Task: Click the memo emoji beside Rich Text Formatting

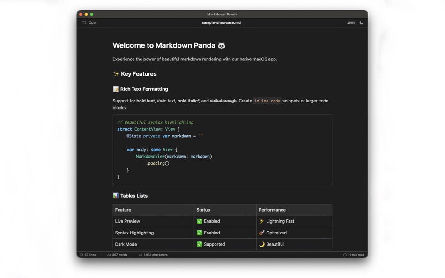Action: click(x=116, y=89)
